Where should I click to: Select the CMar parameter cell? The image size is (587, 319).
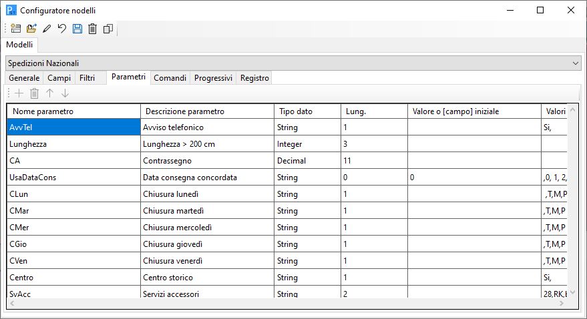(x=73, y=210)
